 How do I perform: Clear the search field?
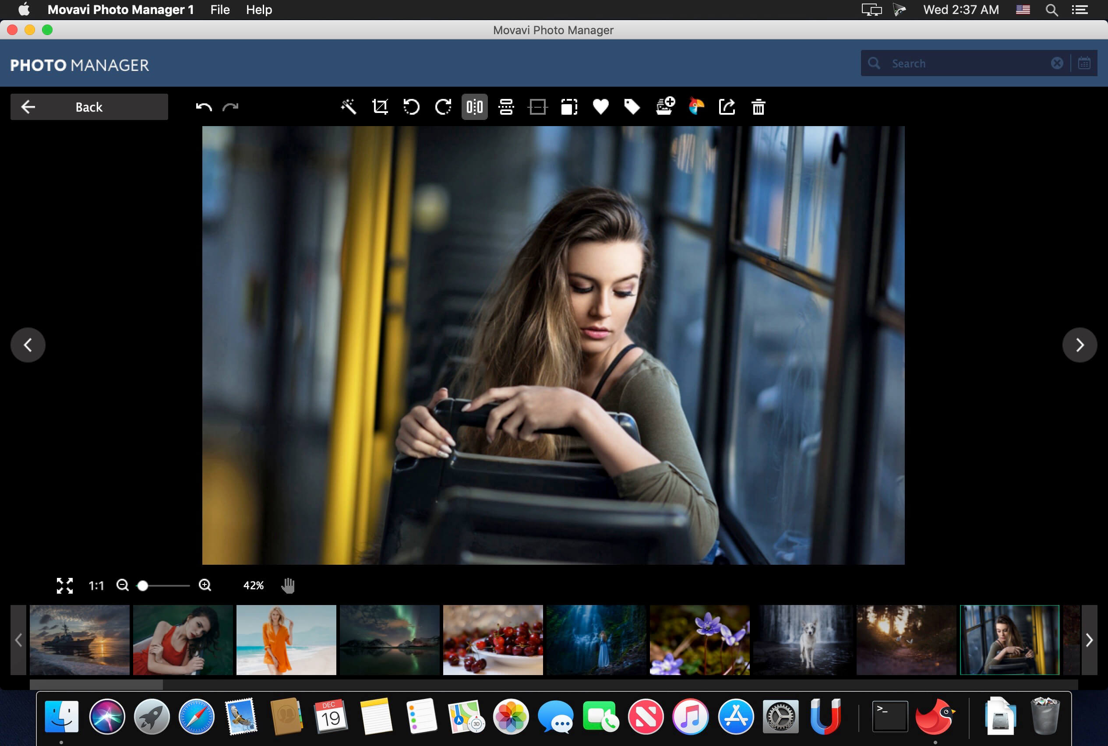coord(1057,63)
